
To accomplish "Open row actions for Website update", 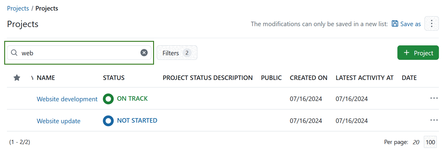I will coord(434,120).
